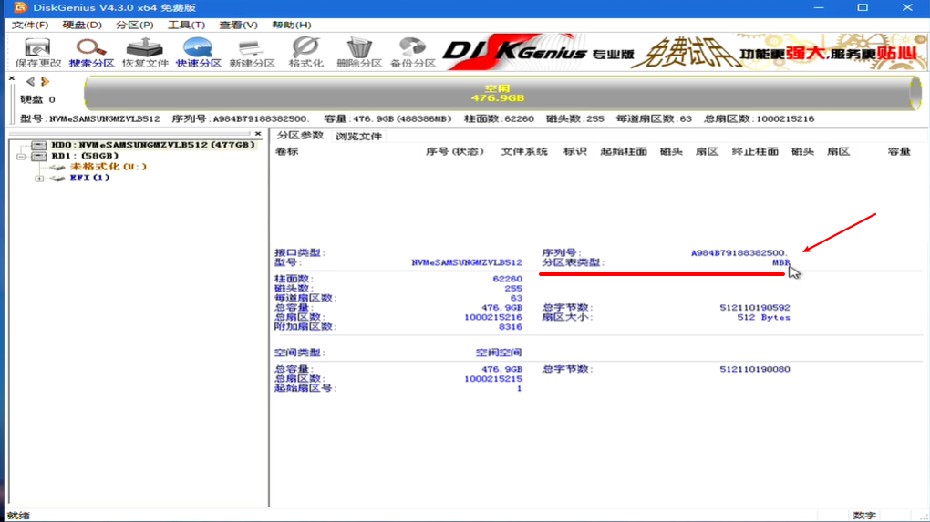
Task: Click the free space 476.9GB disk bar
Action: click(x=502, y=93)
